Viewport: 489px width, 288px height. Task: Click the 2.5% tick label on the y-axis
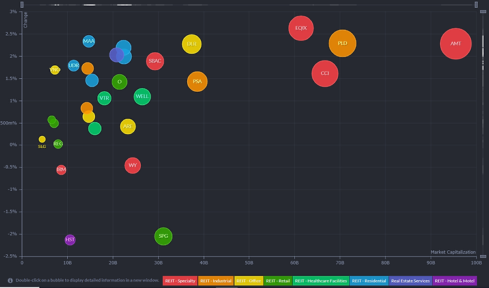pos(11,34)
